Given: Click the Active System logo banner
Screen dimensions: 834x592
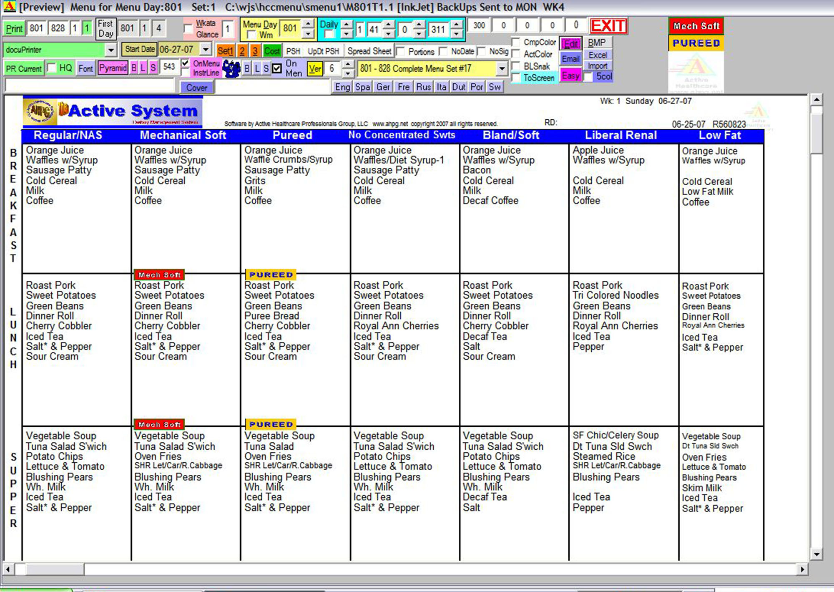Looking at the screenshot, I should point(113,111).
